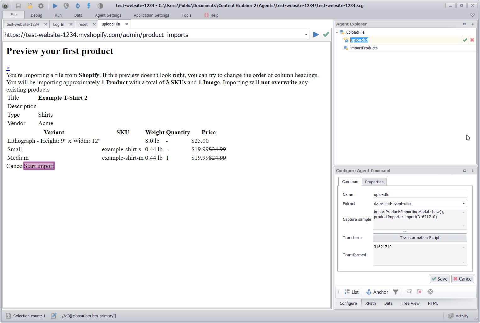The height and width of the screenshot is (323, 480).
Task: Click the gear settings icon in title toolbar
Action: (41, 6)
